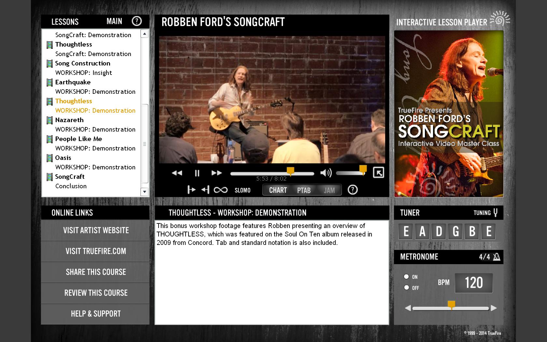Open TUNING options fork icon
The height and width of the screenshot is (342, 547).
496,213
